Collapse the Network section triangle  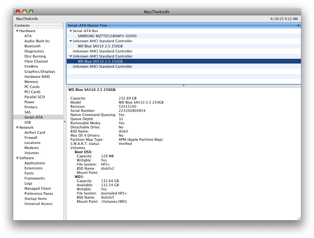click(x=17, y=128)
